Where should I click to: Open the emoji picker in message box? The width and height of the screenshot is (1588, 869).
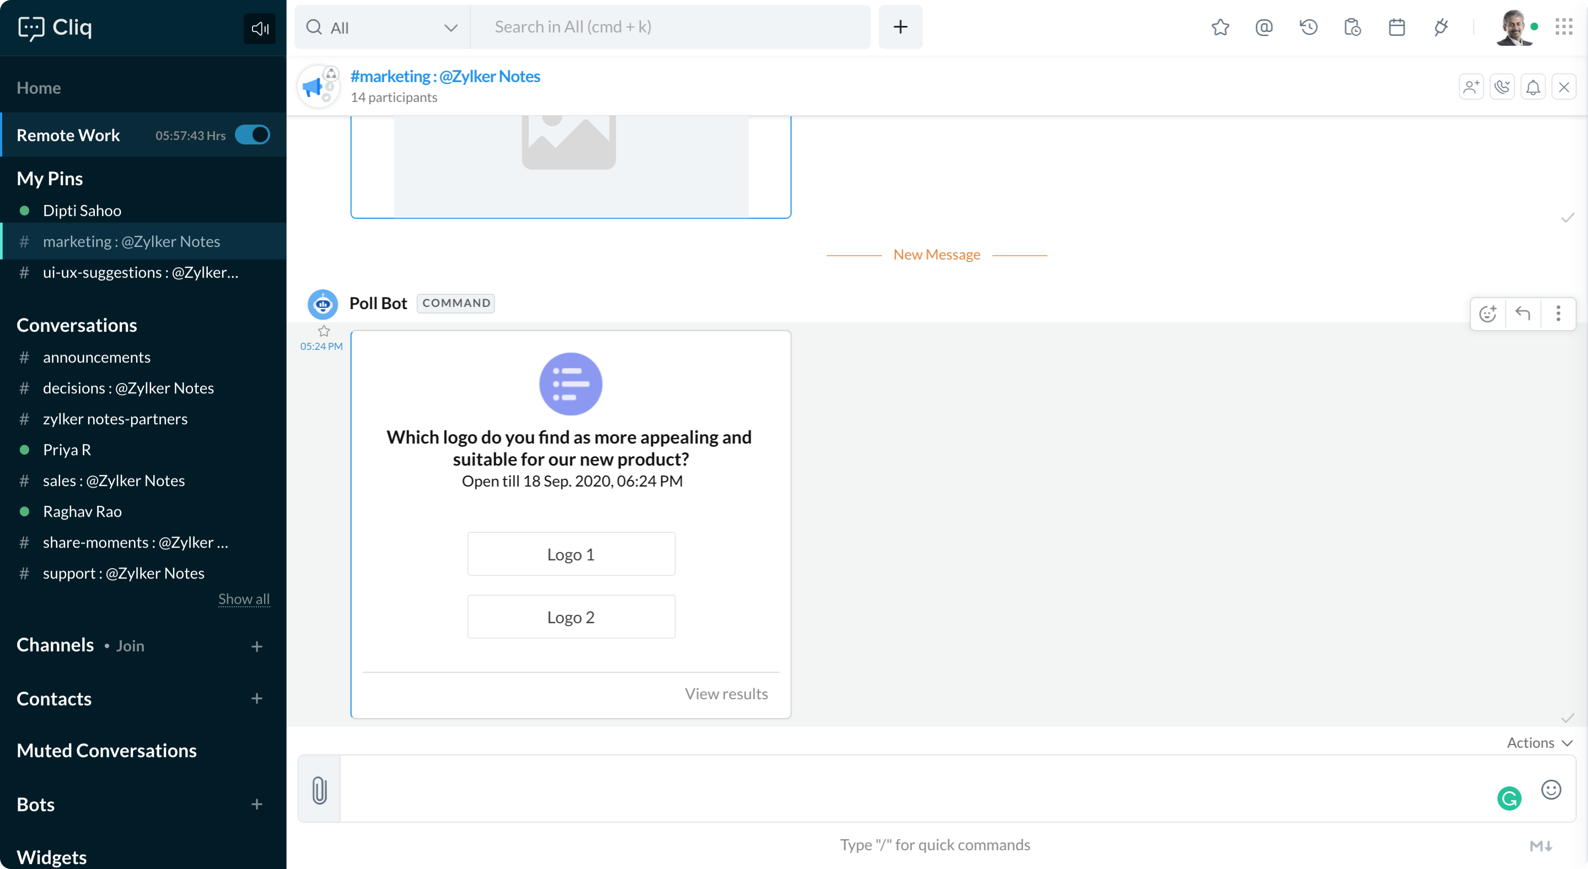point(1551,789)
